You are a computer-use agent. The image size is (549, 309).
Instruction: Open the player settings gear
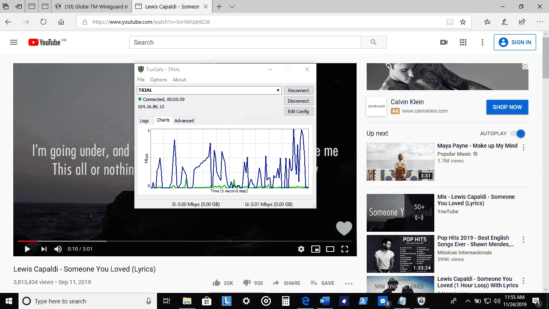tap(301, 249)
